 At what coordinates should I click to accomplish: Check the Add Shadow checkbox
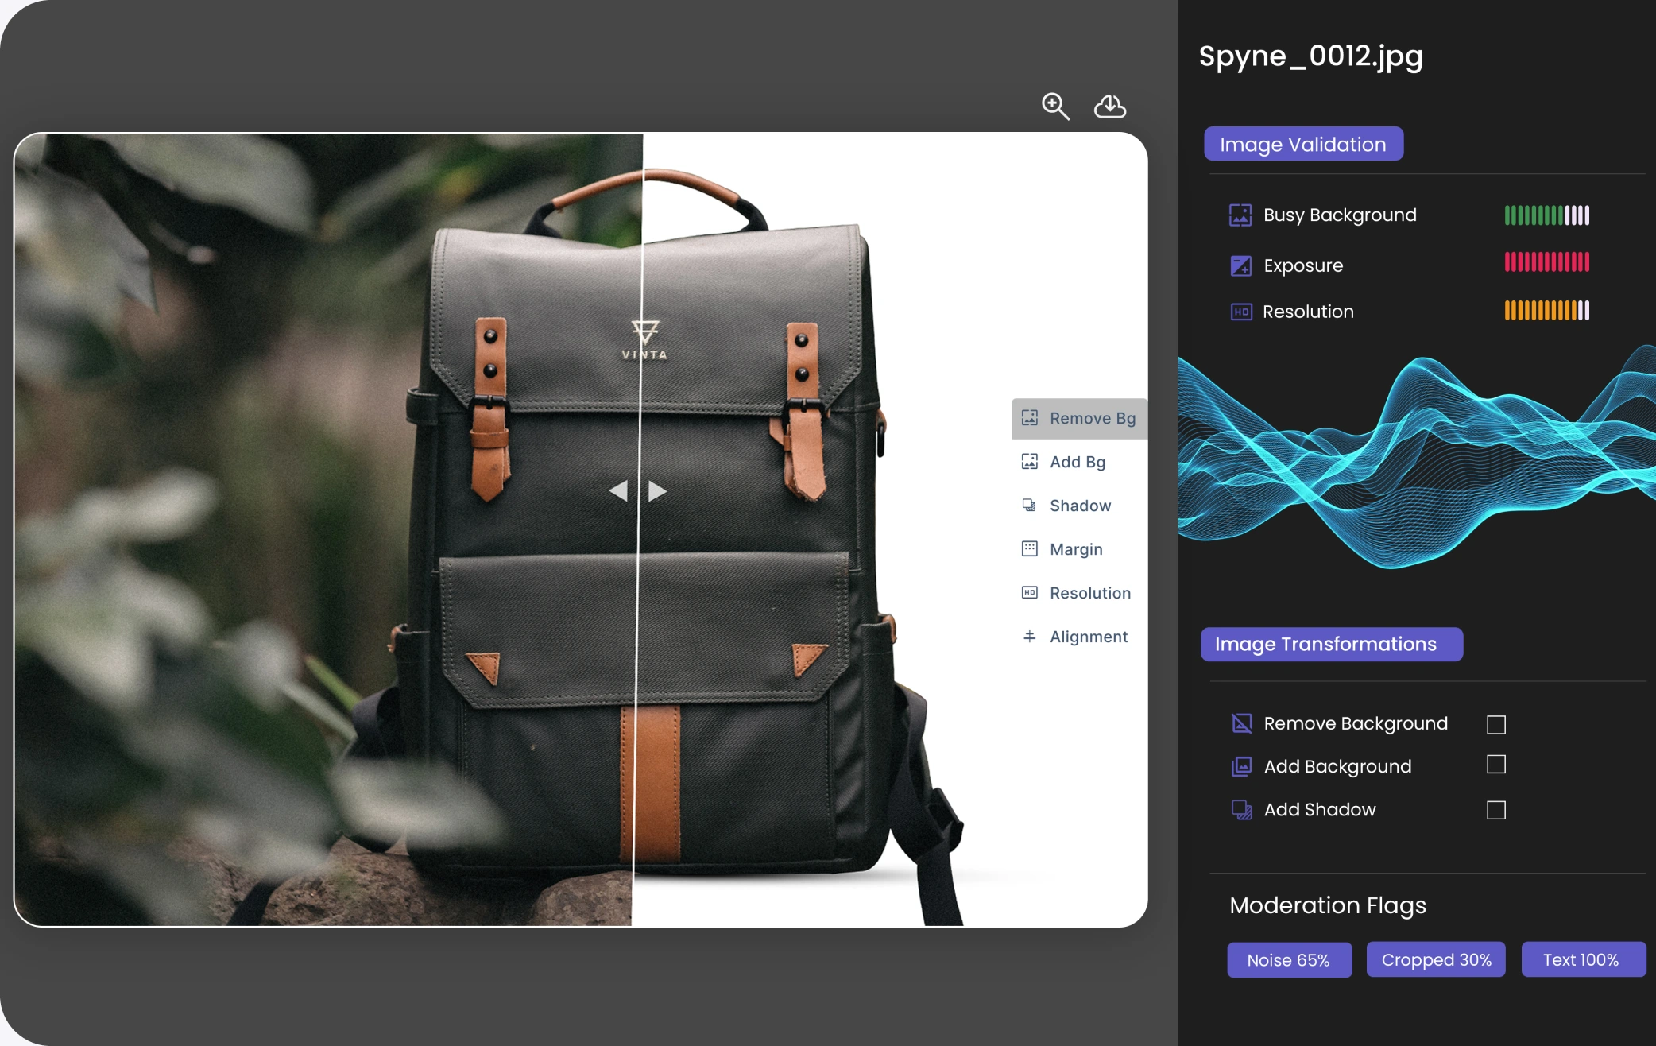click(x=1496, y=810)
